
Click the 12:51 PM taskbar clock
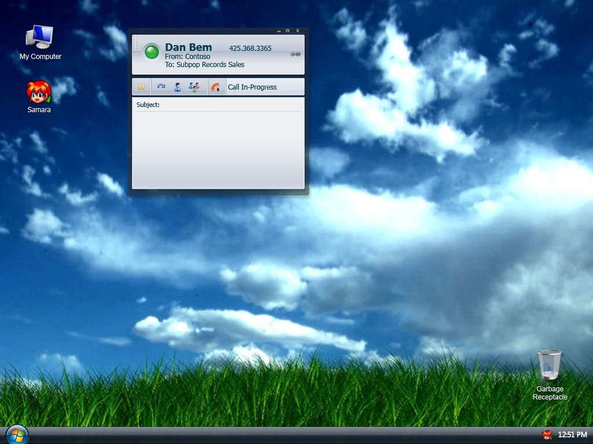[x=573, y=435]
